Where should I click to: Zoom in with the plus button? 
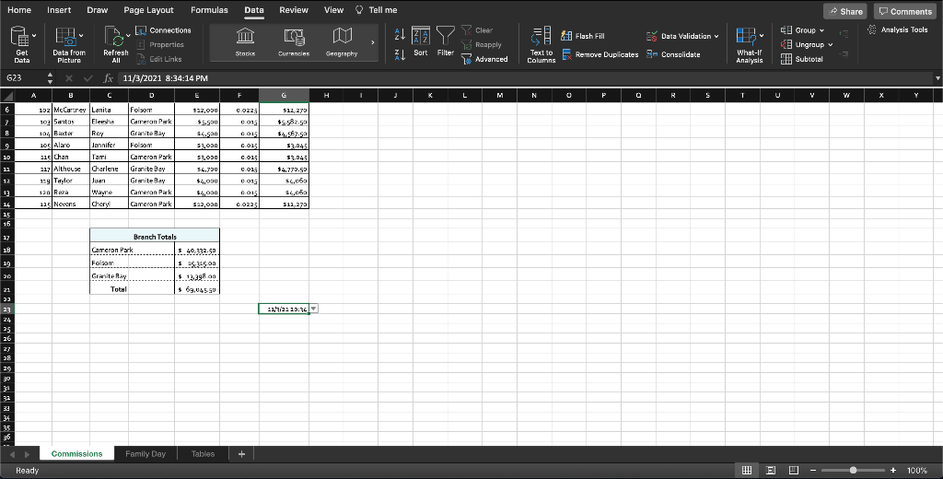coord(893,470)
